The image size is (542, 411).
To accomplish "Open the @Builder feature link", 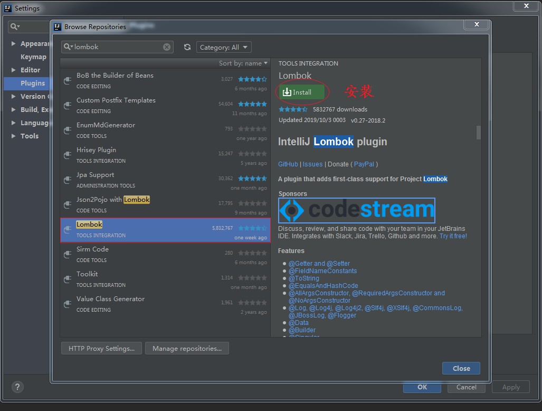I will [302, 330].
